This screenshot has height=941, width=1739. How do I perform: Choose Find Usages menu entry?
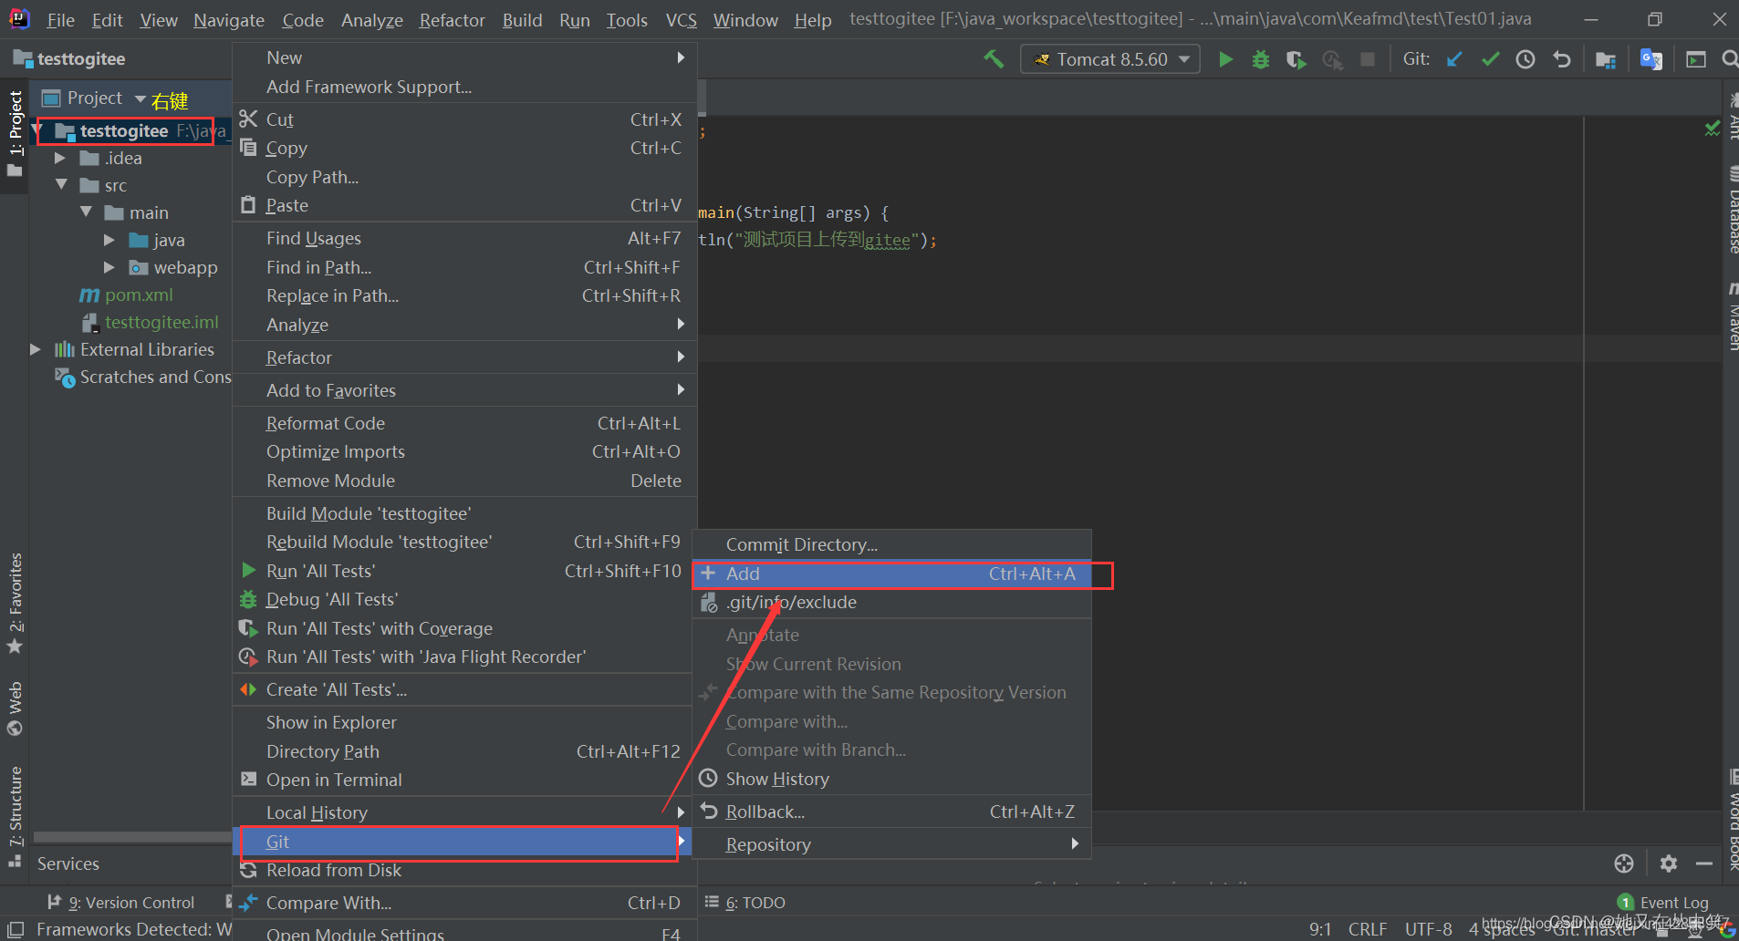click(465, 238)
